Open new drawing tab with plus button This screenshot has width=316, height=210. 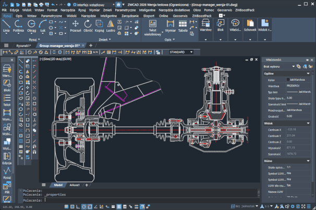click(91, 45)
